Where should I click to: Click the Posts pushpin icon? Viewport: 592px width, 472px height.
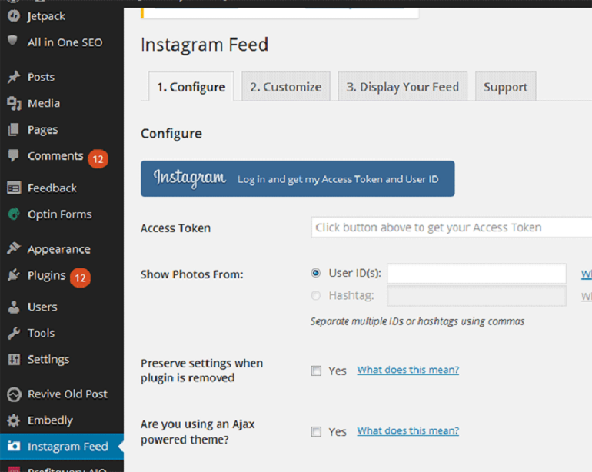pyautogui.click(x=14, y=77)
